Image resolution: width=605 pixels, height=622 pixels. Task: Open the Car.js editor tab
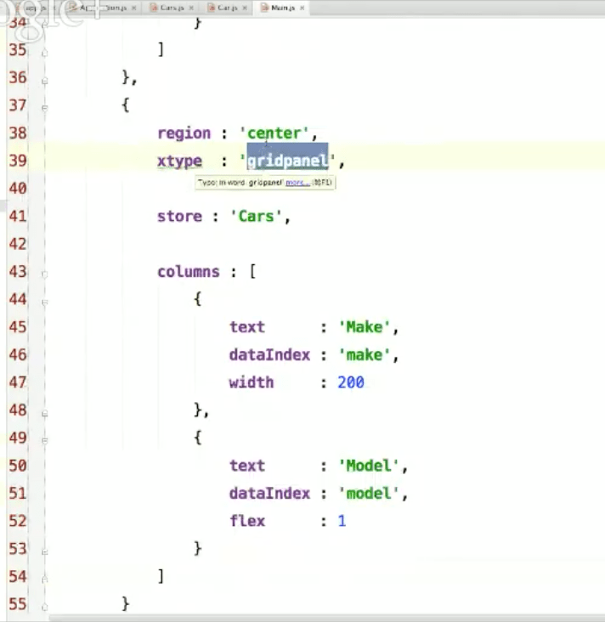tap(228, 8)
